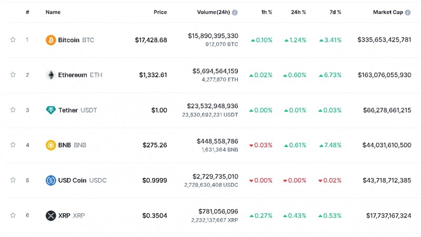Click the USD Coin logo icon
The height and width of the screenshot is (237, 421).
(51, 180)
